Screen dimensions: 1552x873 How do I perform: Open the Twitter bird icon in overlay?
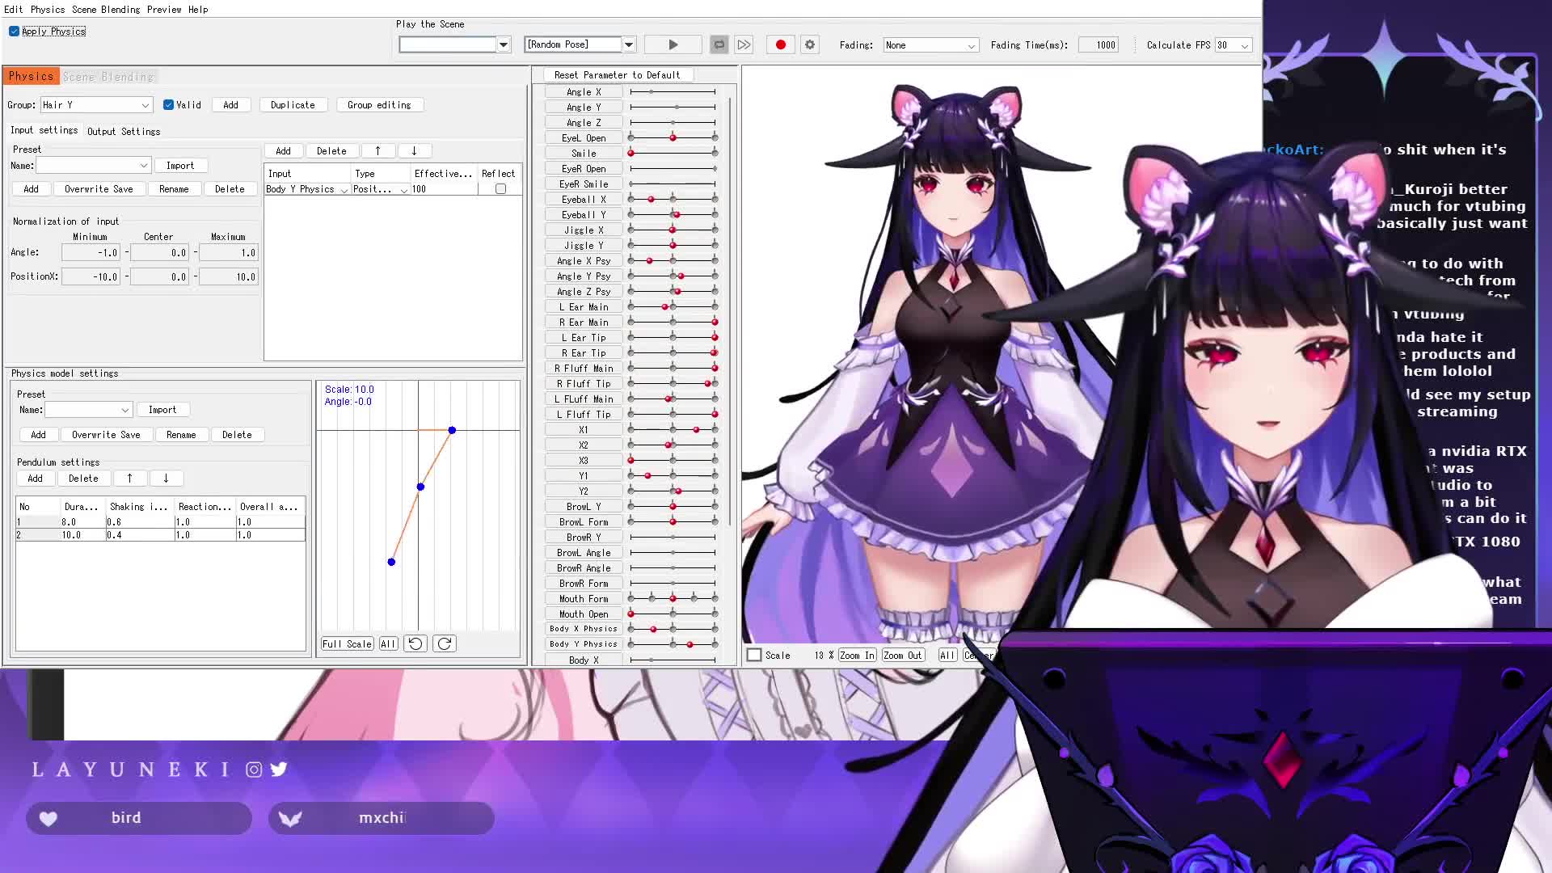click(x=279, y=770)
